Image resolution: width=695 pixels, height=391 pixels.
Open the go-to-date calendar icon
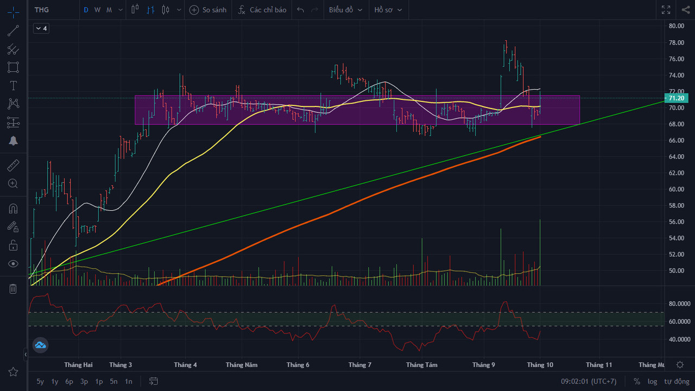tap(154, 381)
